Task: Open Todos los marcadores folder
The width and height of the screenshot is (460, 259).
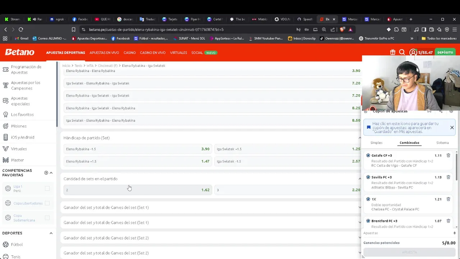Action: pos(439,38)
